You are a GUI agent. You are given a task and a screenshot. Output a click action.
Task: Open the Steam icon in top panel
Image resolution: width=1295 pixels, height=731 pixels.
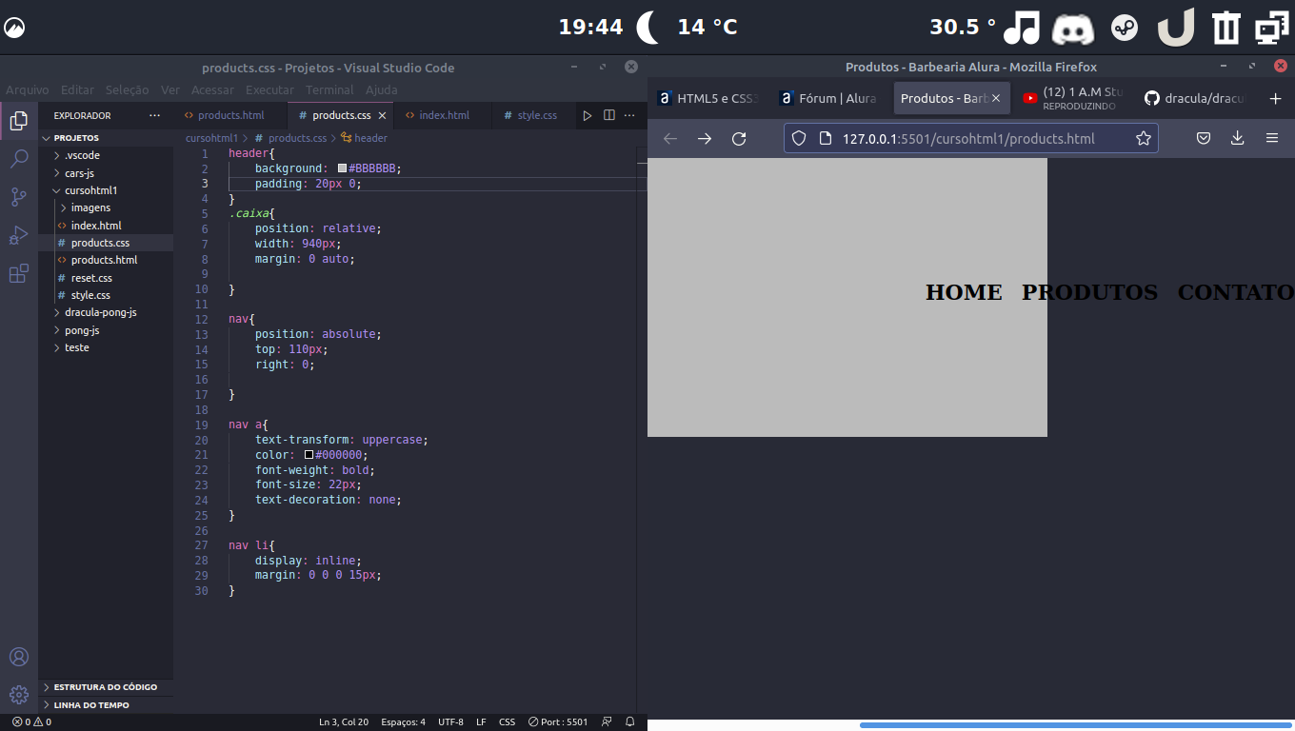coord(1126,27)
